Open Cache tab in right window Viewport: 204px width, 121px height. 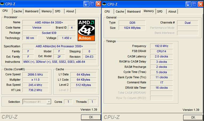[120, 11]
